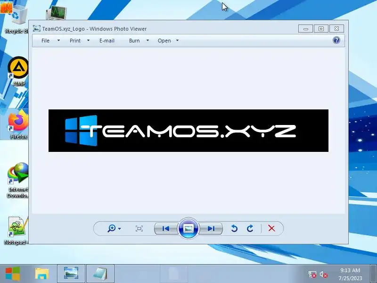Select the system monitor desktop icon

(56, 13)
